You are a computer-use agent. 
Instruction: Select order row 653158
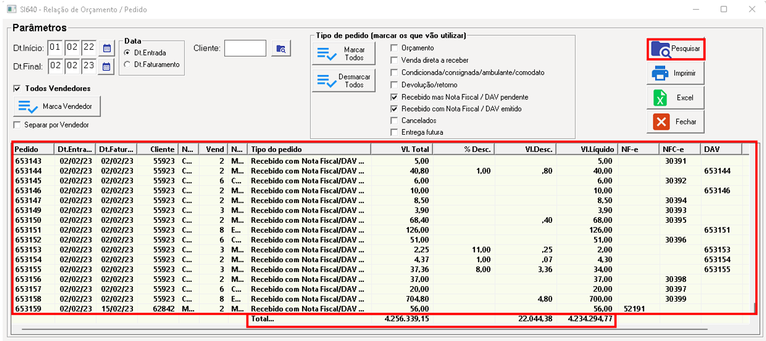click(x=28, y=299)
